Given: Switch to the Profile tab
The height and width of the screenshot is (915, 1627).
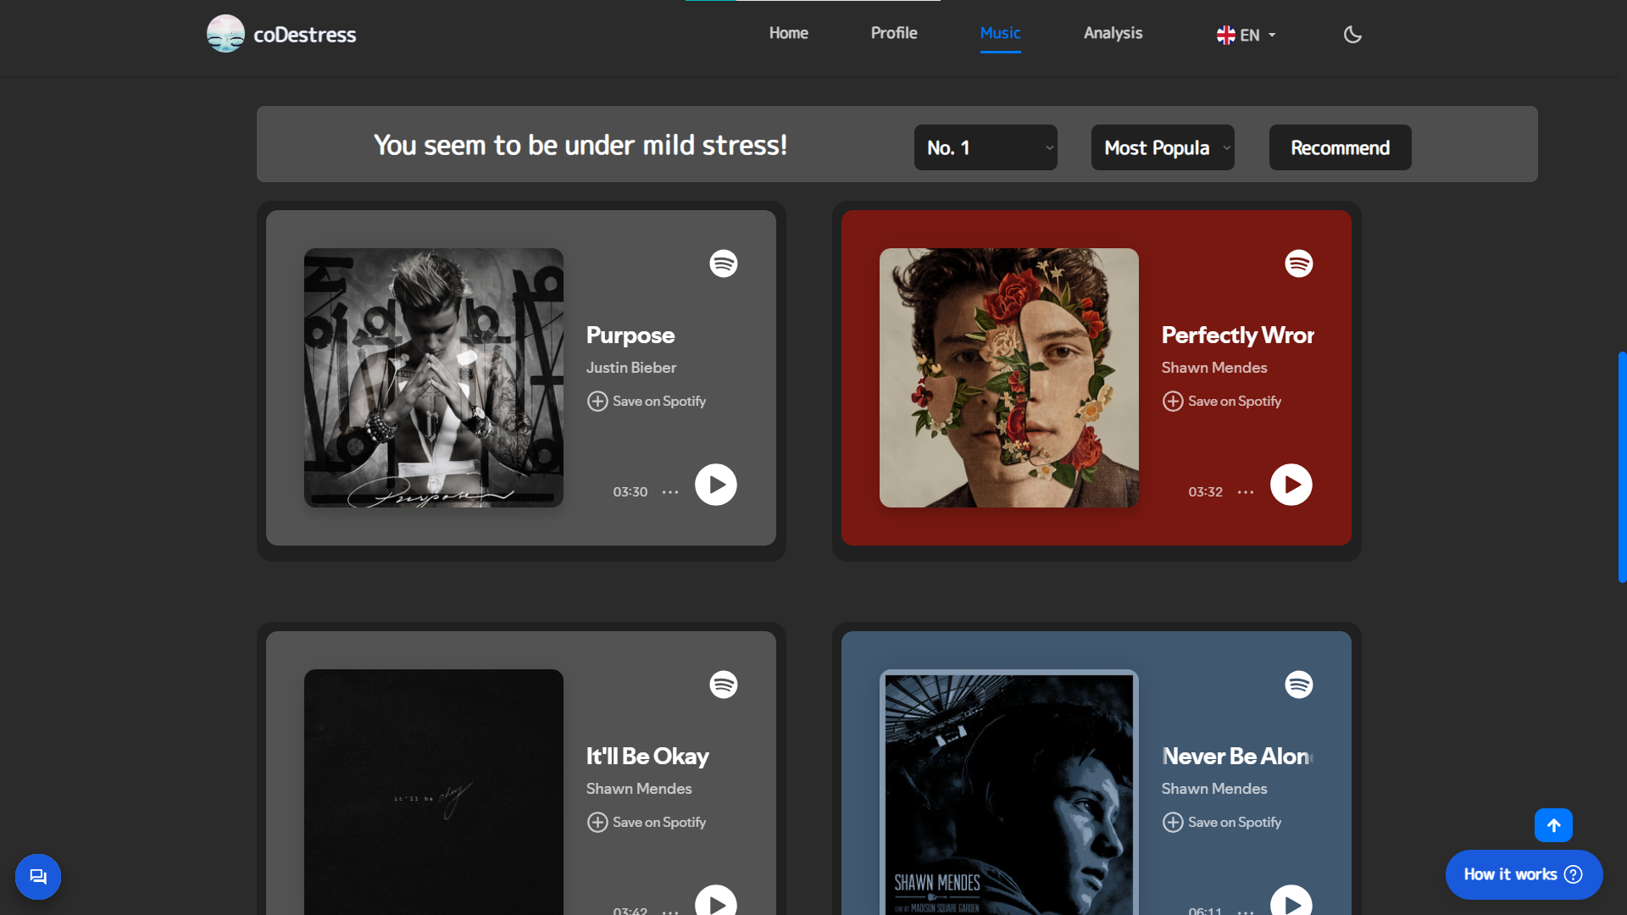Looking at the screenshot, I should (894, 33).
